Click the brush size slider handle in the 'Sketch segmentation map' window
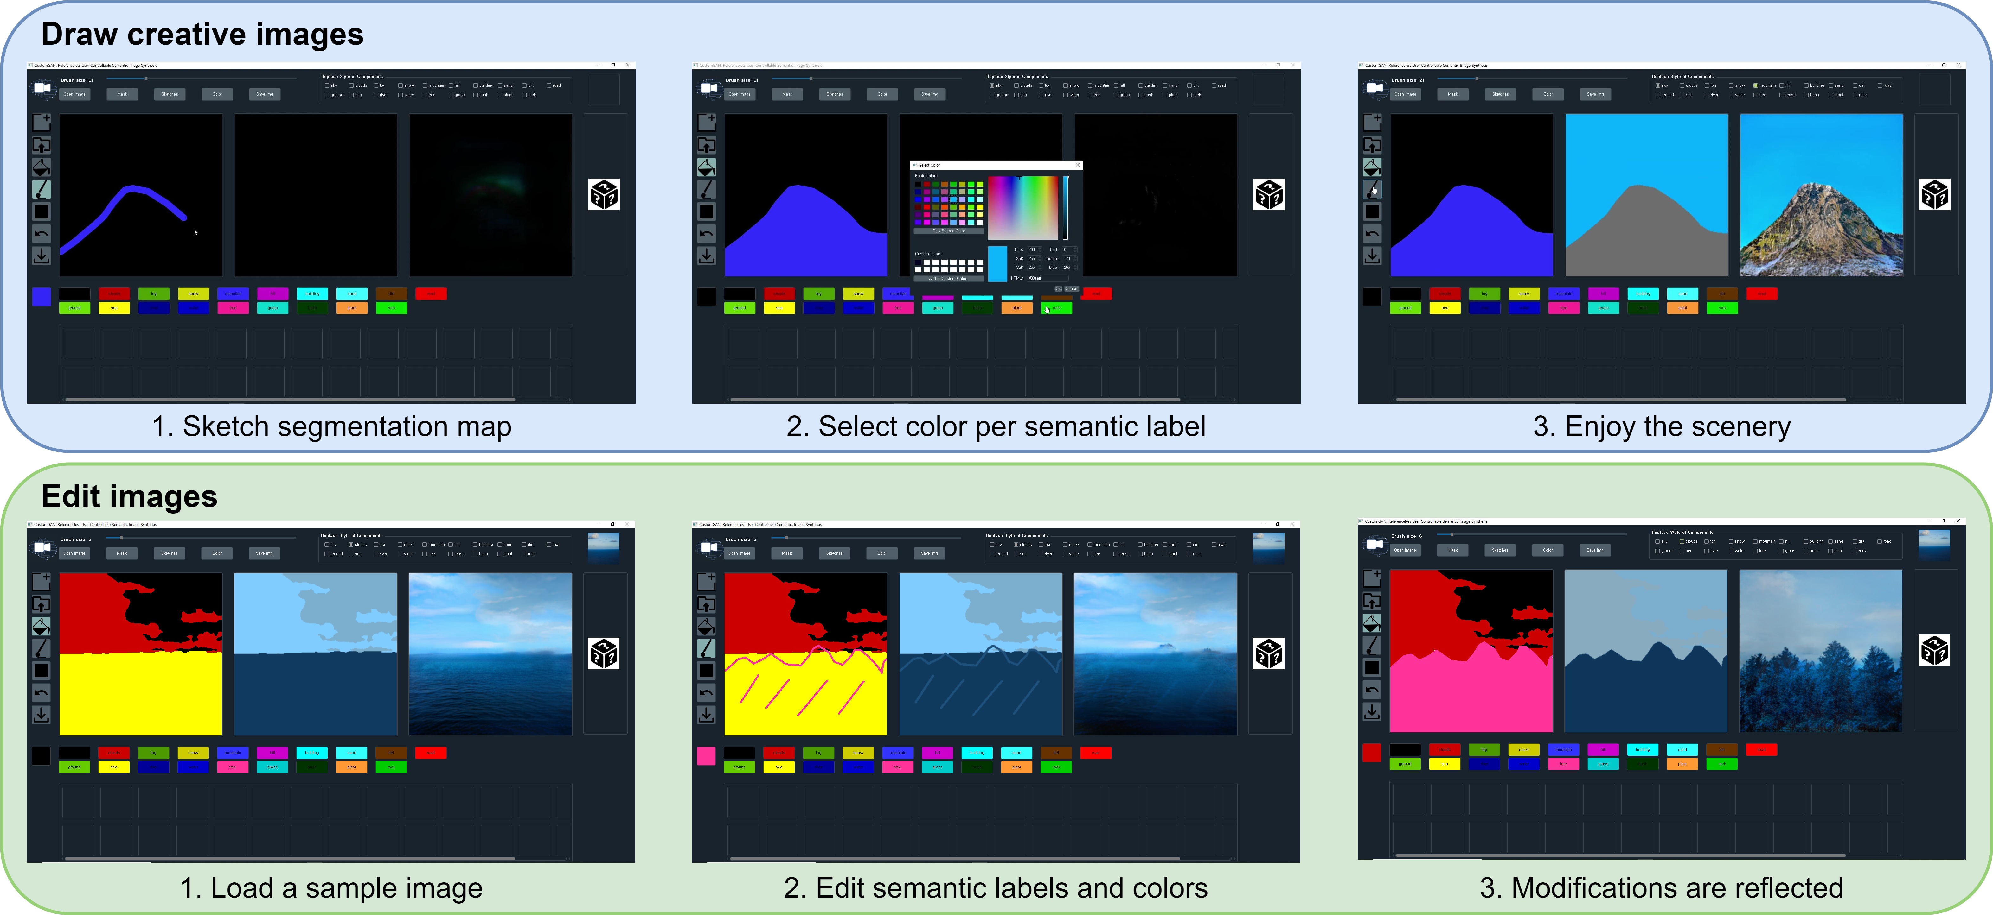Viewport: 1993px width, 915px height. click(145, 79)
